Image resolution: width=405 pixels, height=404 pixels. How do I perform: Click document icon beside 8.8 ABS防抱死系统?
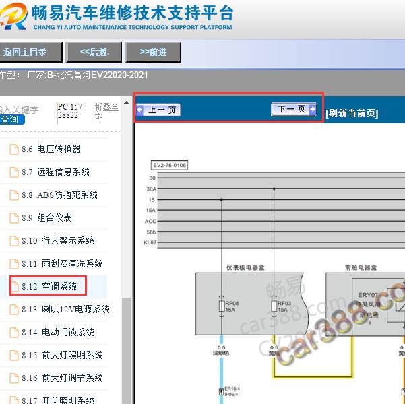click(14, 195)
